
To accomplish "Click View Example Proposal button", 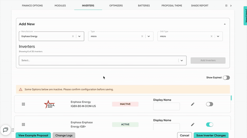I will (x=33, y=135).
